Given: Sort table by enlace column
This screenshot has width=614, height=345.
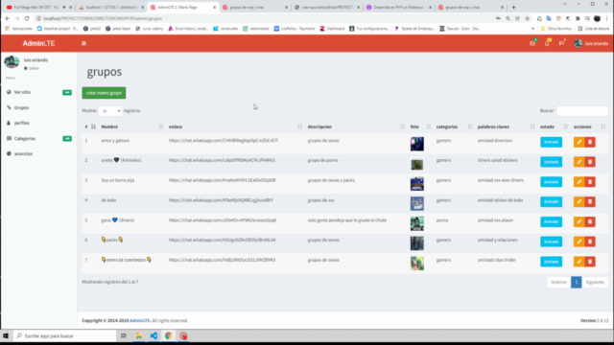Looking at the screenshot, I should click(x=235, y=126).
